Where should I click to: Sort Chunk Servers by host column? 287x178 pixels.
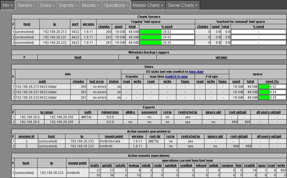tap(27, 24)
